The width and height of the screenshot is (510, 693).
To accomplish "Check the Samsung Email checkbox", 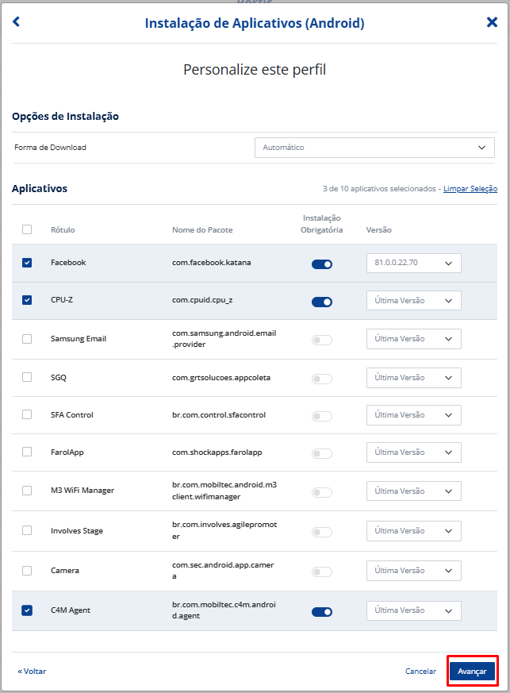I will [27, 339].
